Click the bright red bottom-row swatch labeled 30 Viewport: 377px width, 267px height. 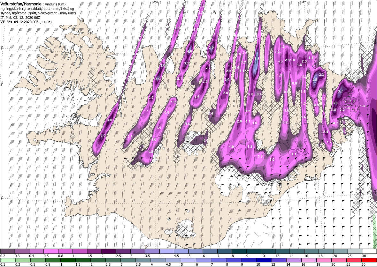click(369, 260)
